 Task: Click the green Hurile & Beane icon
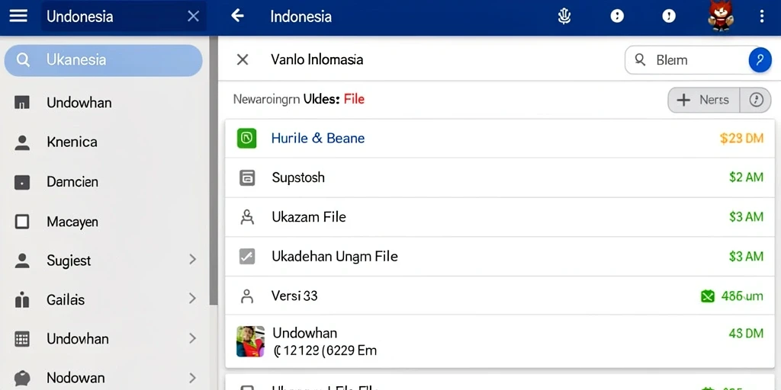pyautogui.click(x=246, y=139)
